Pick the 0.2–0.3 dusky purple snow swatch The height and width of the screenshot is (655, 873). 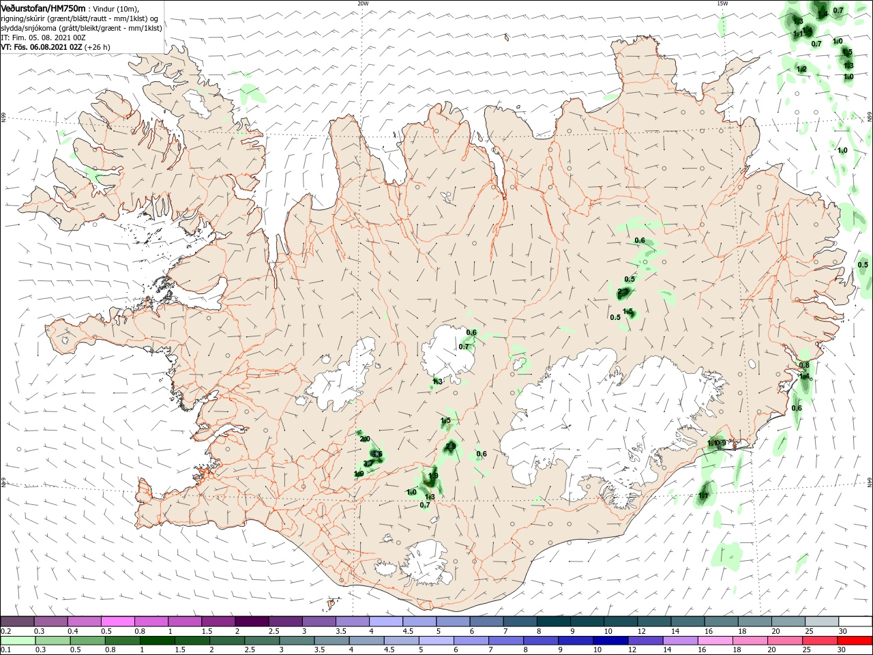click(x=18, y=622)
